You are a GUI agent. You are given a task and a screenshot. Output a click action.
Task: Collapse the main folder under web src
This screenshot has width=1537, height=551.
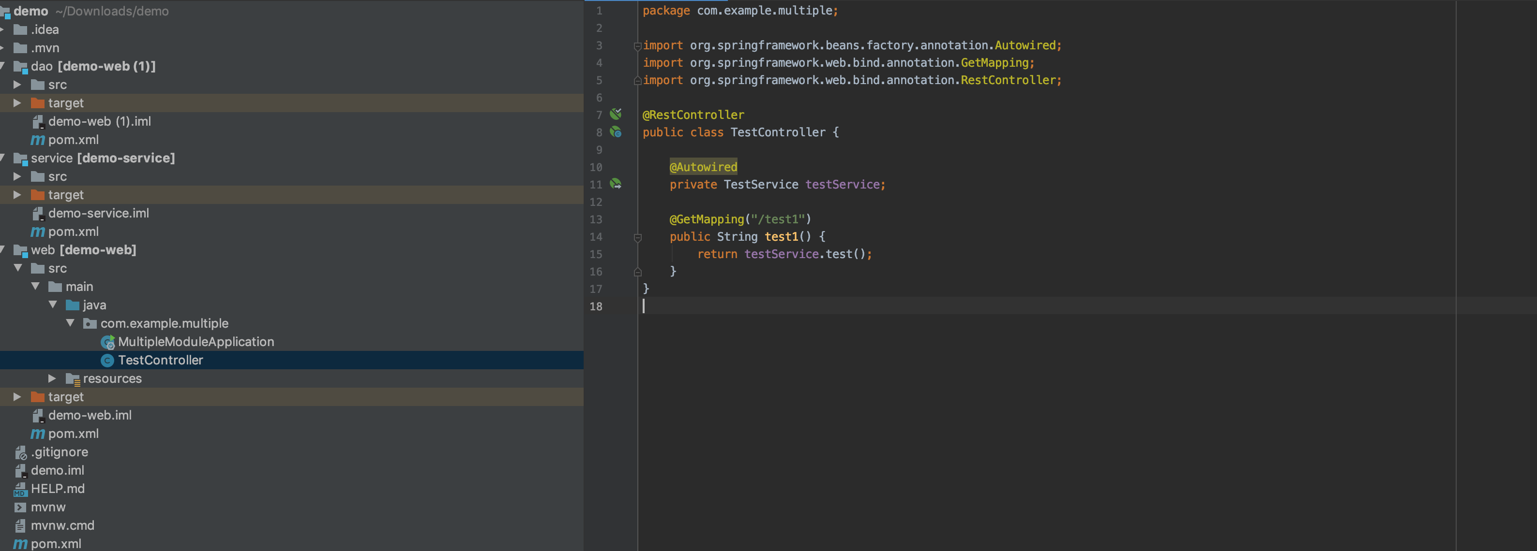pos(35,287)
